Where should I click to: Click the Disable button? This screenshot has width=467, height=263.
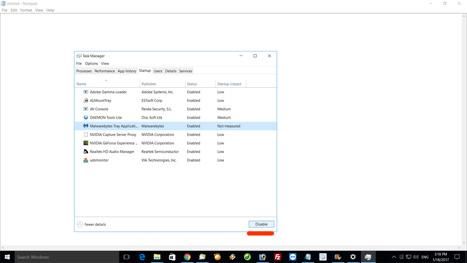coord(261,224)
